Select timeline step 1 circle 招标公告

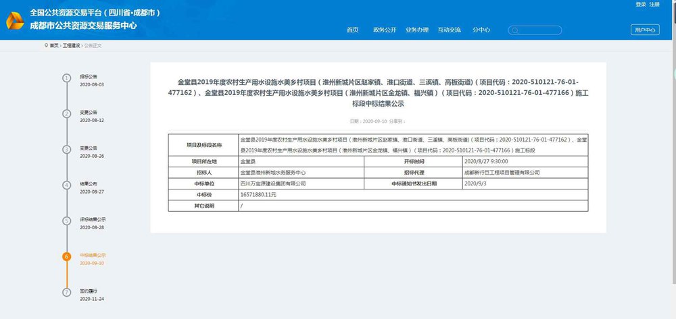(66, 78)
